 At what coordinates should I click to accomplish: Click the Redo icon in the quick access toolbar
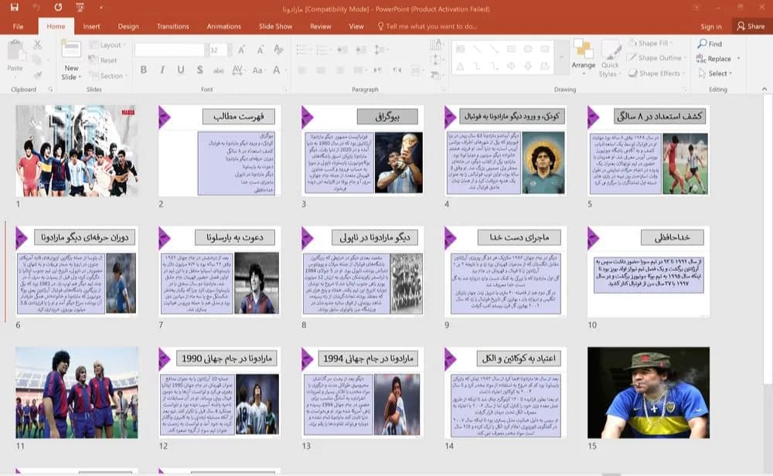tap(58, 8)
